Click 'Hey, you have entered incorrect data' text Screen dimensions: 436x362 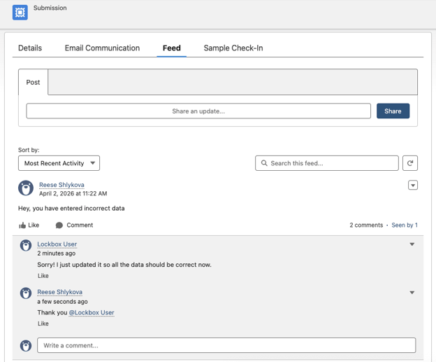(71, 209)
